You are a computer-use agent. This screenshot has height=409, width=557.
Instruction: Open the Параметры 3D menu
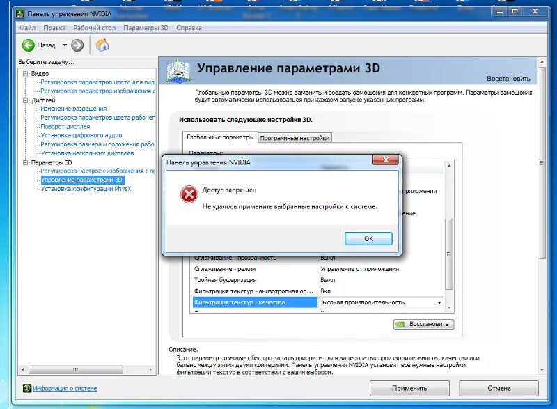(146, 28)
